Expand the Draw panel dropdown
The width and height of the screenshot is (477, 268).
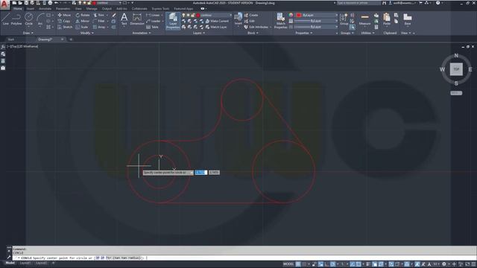tap(28, 33)
